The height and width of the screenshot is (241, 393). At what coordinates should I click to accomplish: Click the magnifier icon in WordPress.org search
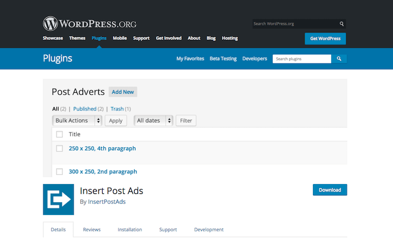click(341, 24)
